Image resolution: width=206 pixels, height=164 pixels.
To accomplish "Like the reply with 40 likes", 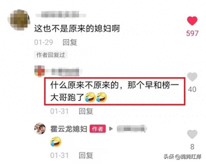I will [x=192, y=77].
